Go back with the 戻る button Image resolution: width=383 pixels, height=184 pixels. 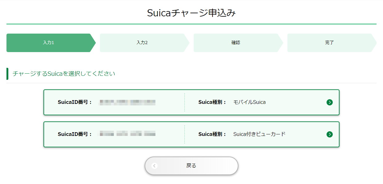click(191, 166)
